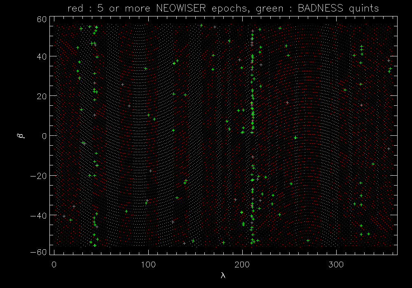The width and height of the screenshot is (412, 288).
Task: Click the y-axis tick label −60
Action: coord(38,252)
